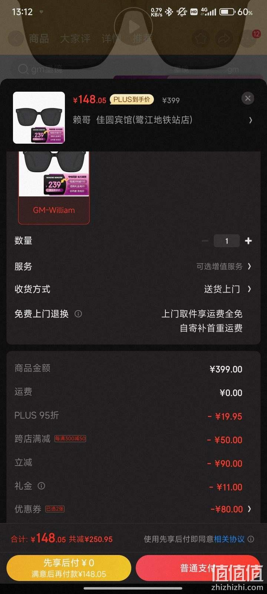Open info icon after 相关协议
Screen dimensions: 267x594
tap(251, 539)
